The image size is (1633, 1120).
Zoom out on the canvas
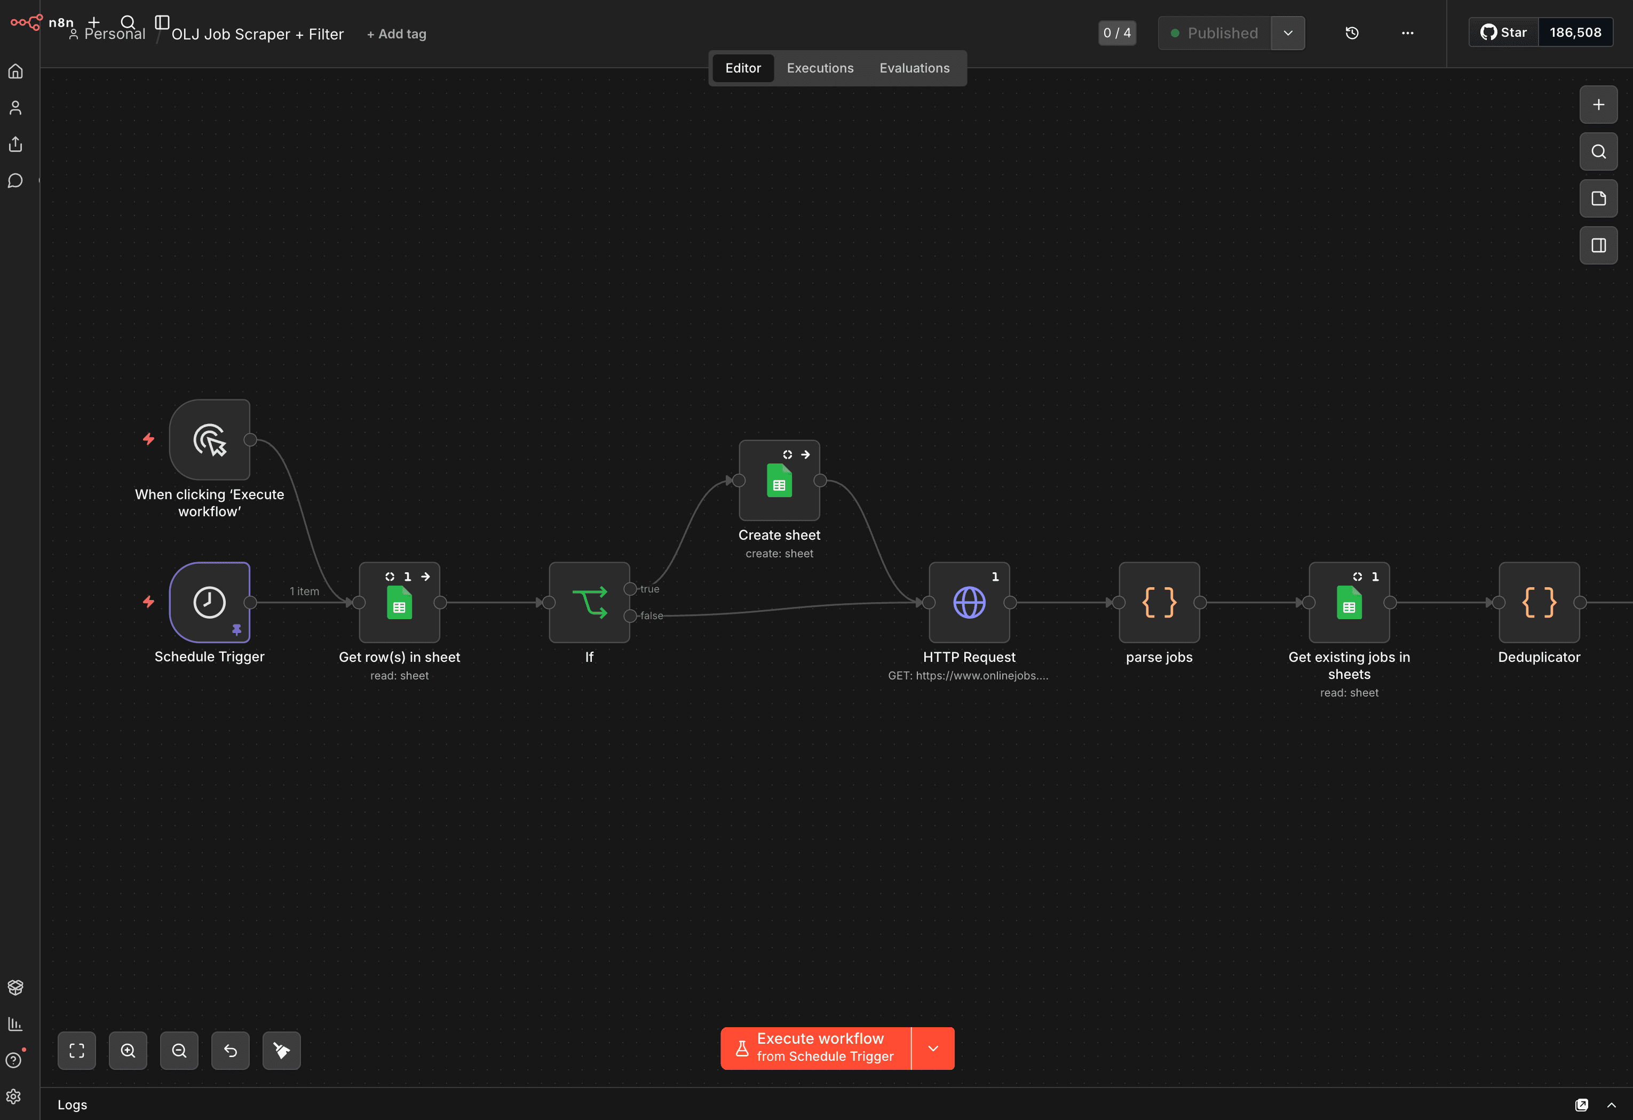[179, 1051]
